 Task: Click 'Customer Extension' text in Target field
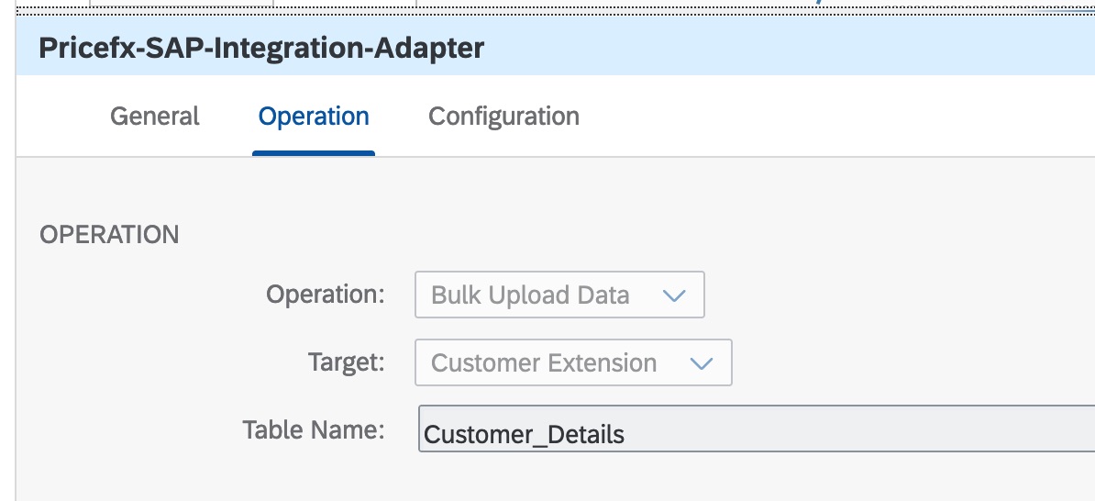(544, 363)
